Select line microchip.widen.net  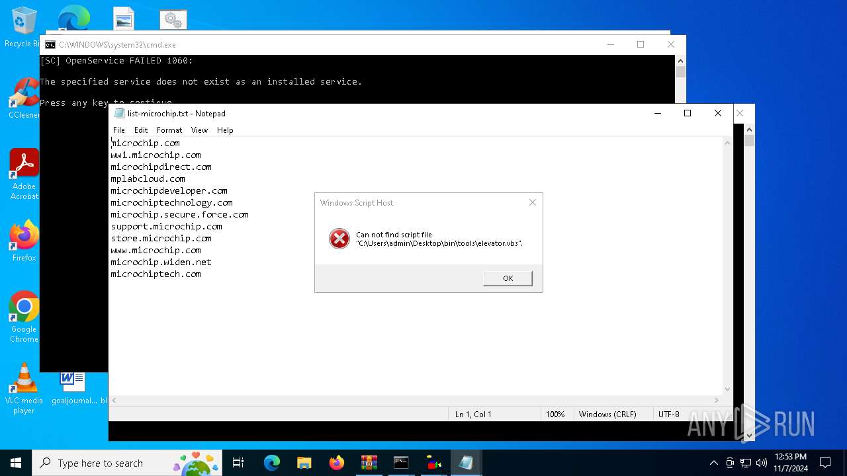(161, 262)
